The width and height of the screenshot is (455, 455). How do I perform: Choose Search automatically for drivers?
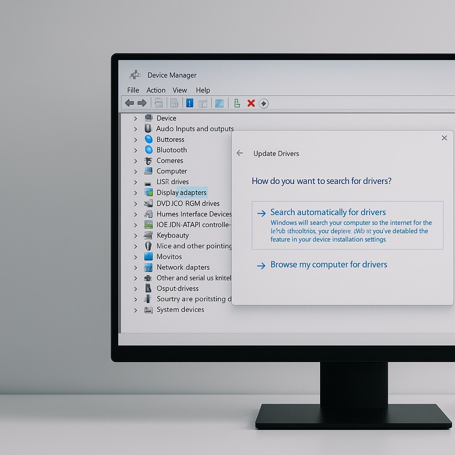pos(328,212)
